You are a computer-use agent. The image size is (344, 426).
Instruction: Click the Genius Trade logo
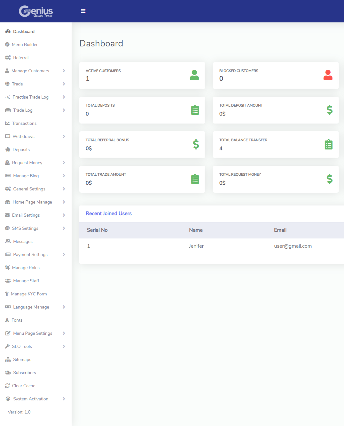tap(36, 11)
